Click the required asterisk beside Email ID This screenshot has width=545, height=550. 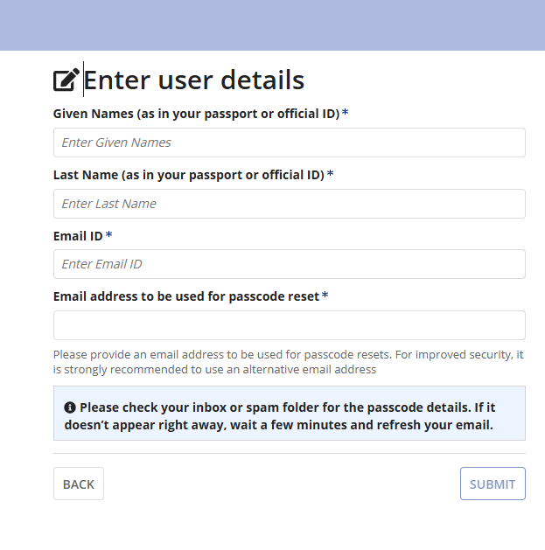point(109,235)
